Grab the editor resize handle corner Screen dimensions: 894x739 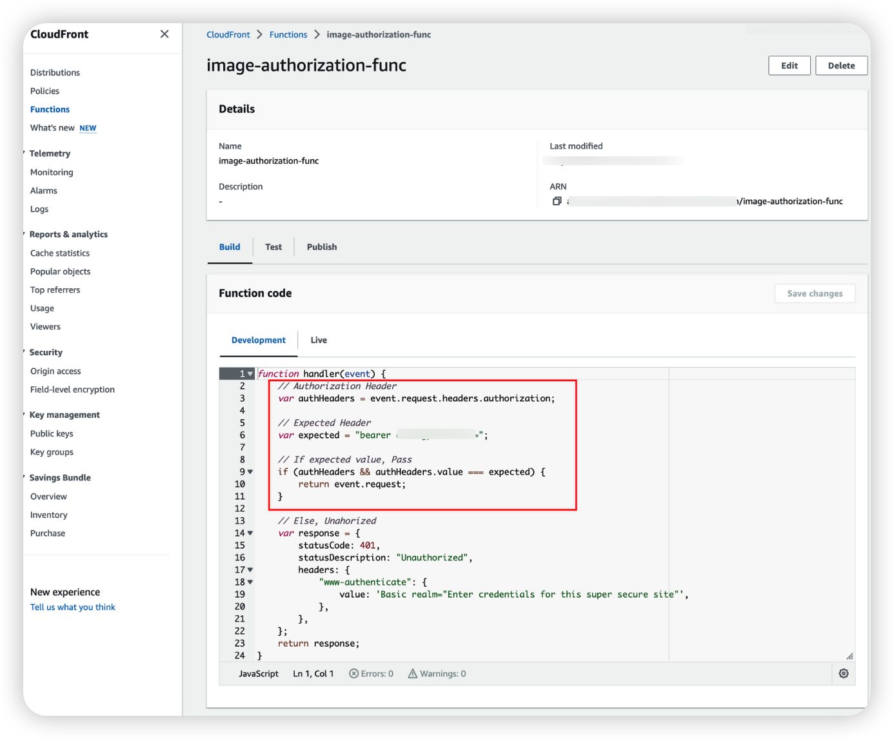(x=849, y=656)
